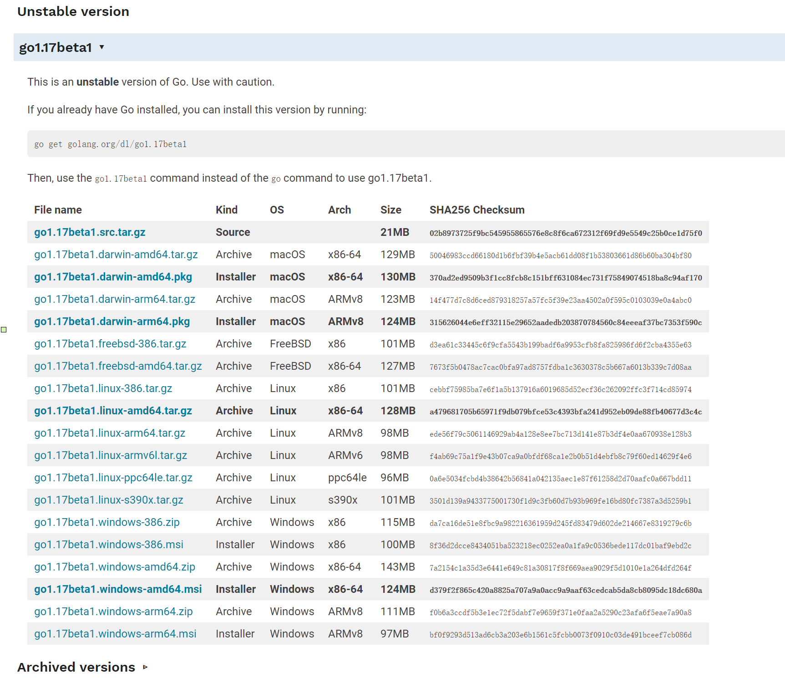
Task: Click the Arch column header
Action: (x=339, y=210)
